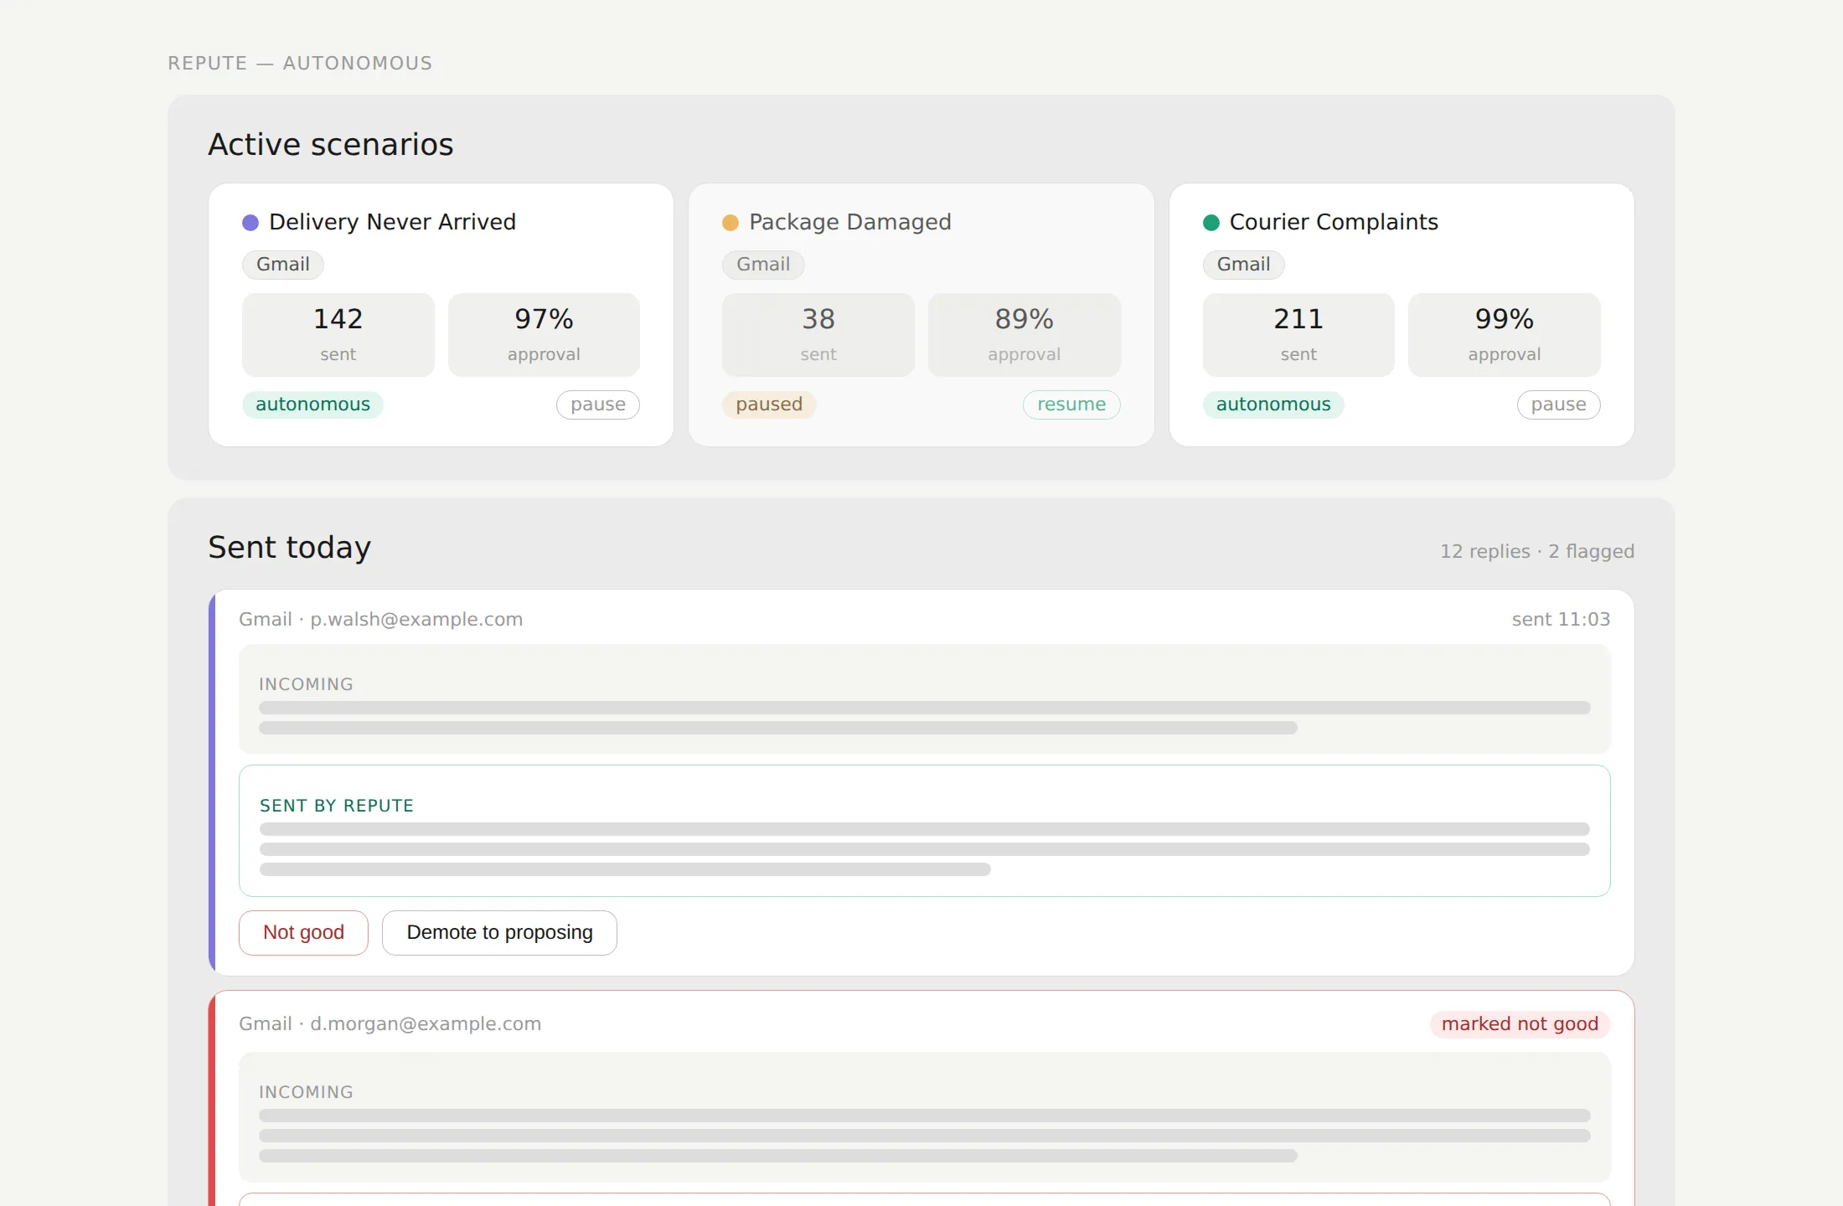
Task: Resume the Package Damaged scenario
Action: tap(1071, 405)
